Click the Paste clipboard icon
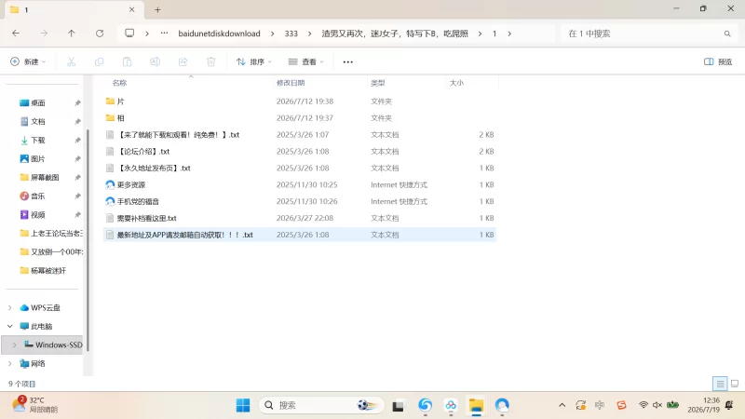This screenshot has width=745, height=419. (x=127, y=61)
